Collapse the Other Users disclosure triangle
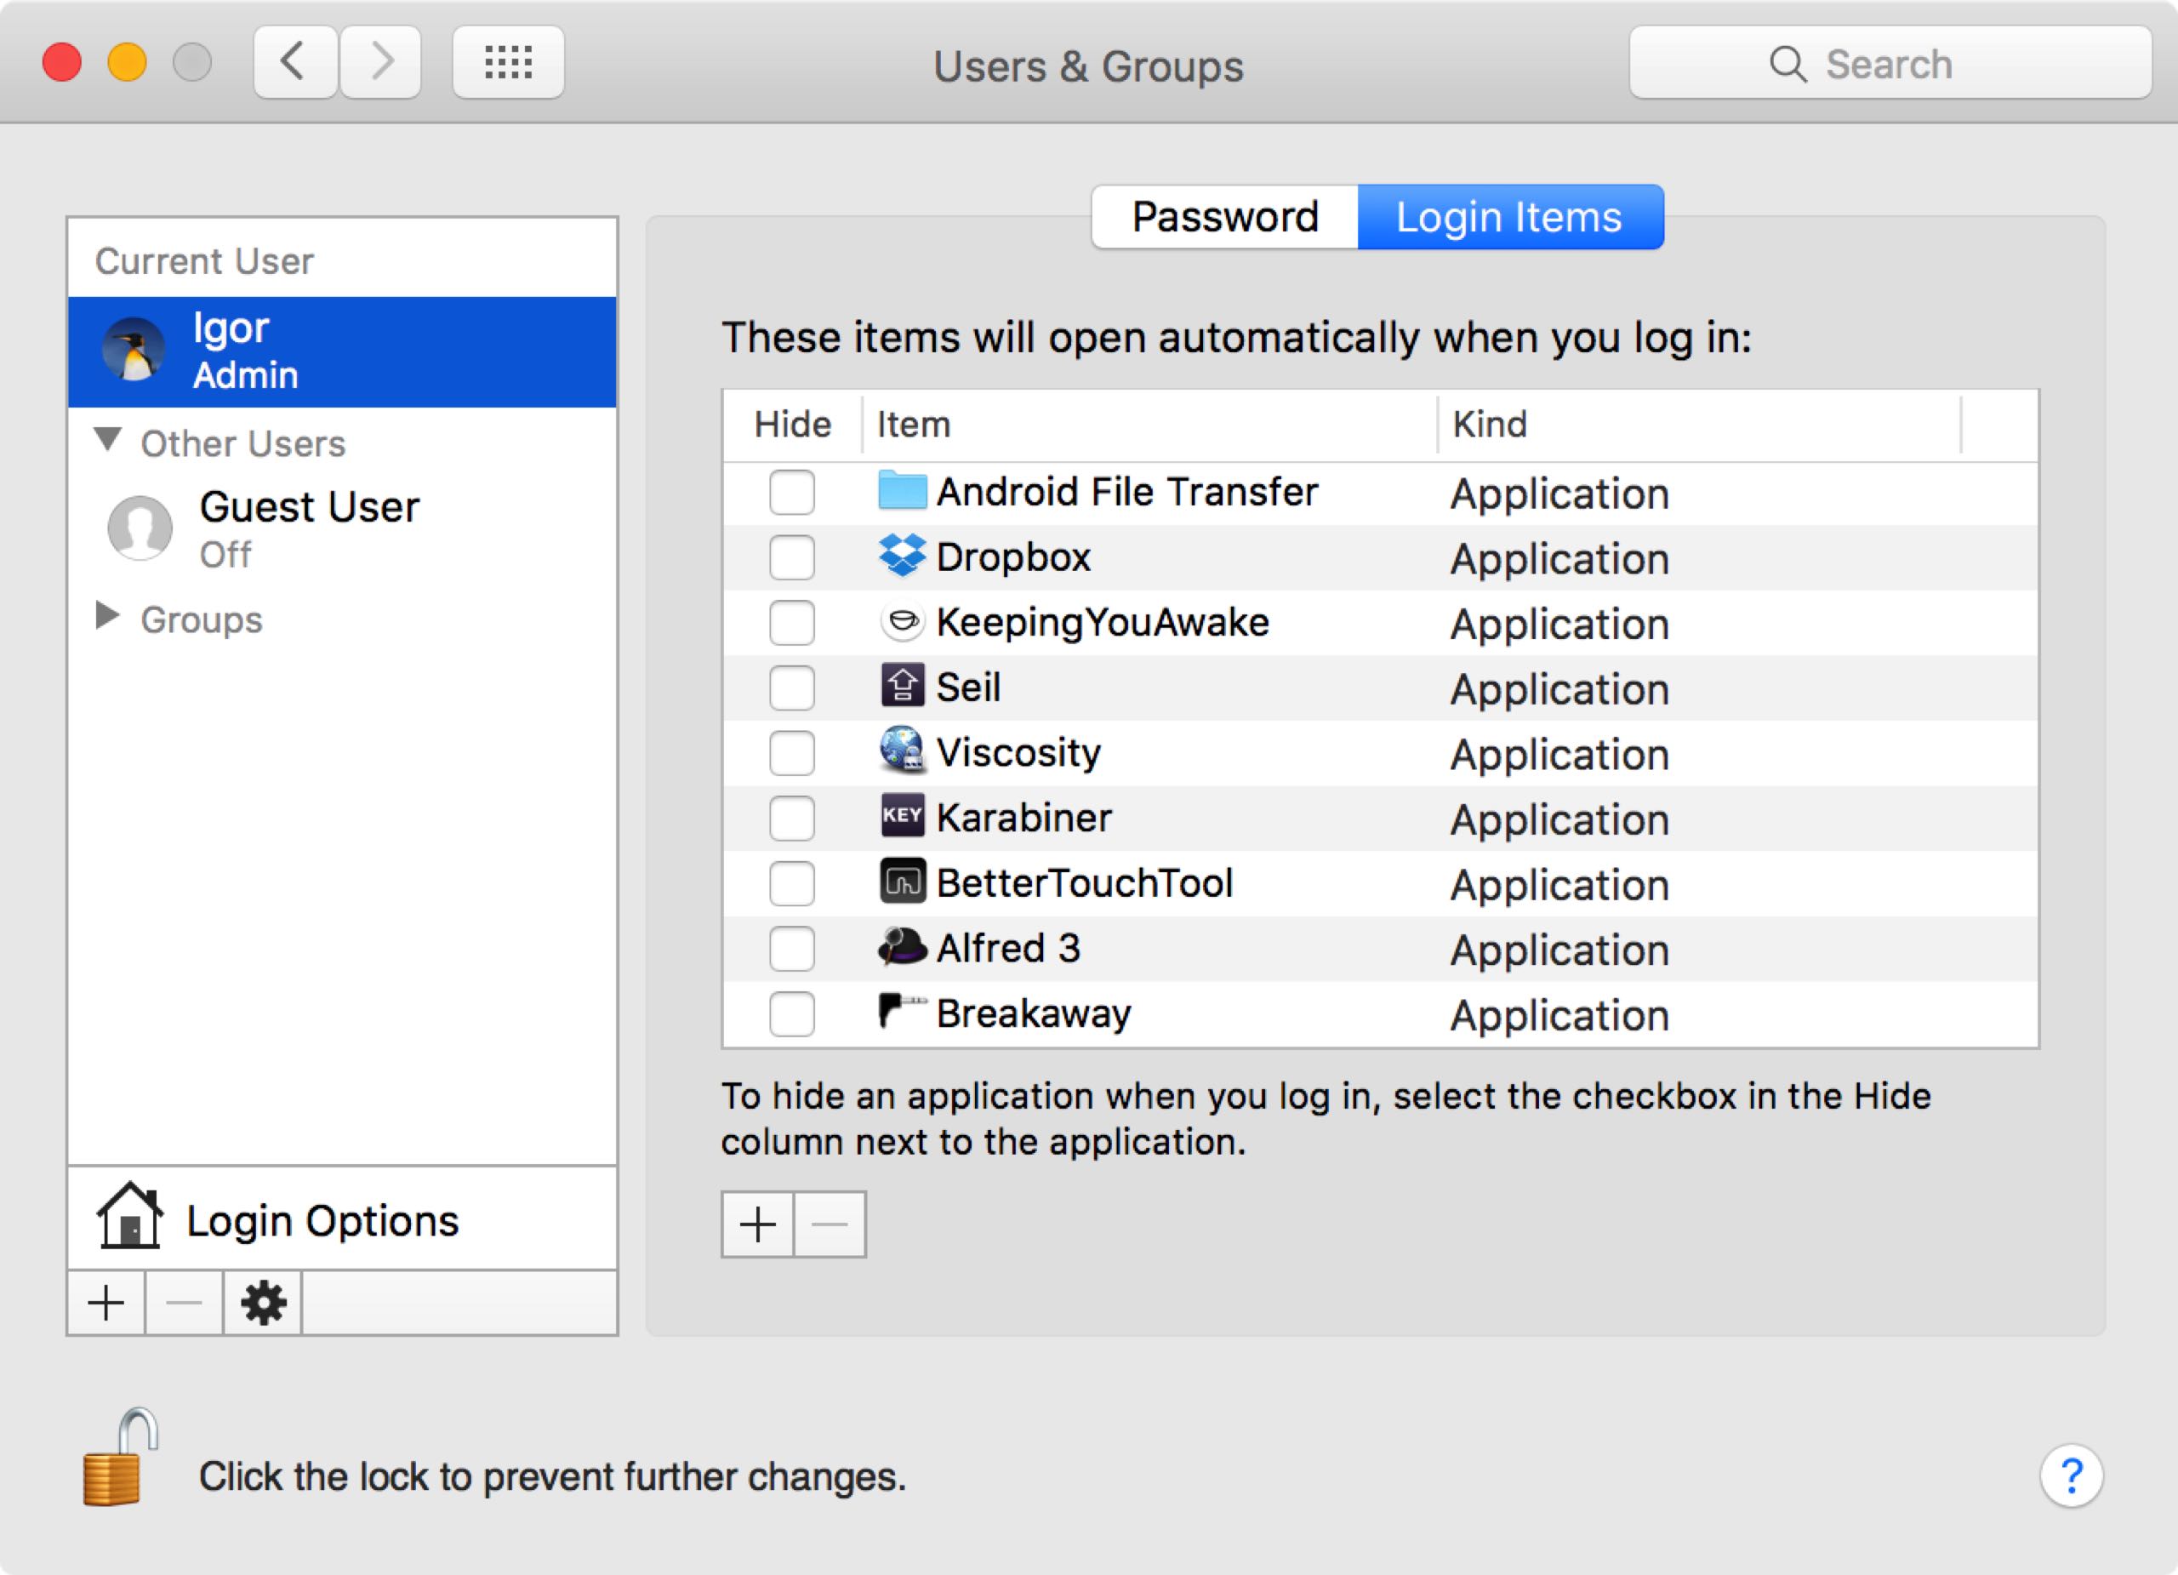This screenshot has height=1575, width=2178. pos(107,441)
